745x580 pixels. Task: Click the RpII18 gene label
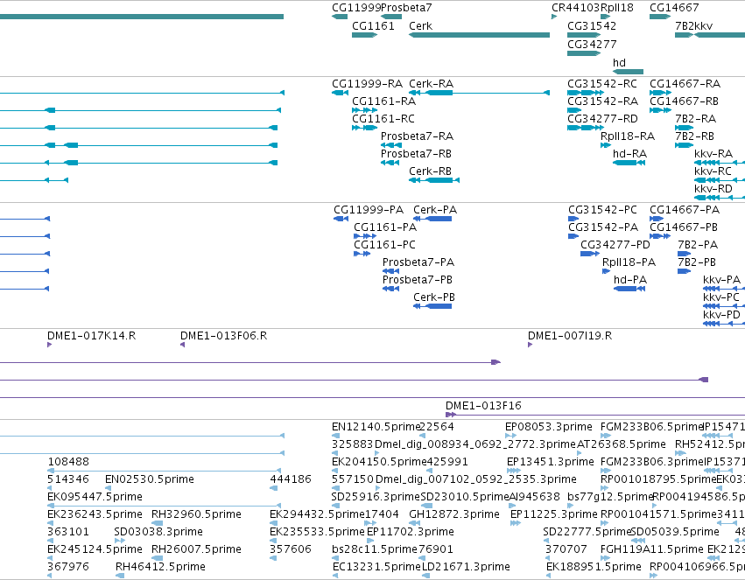click(616, 8)
